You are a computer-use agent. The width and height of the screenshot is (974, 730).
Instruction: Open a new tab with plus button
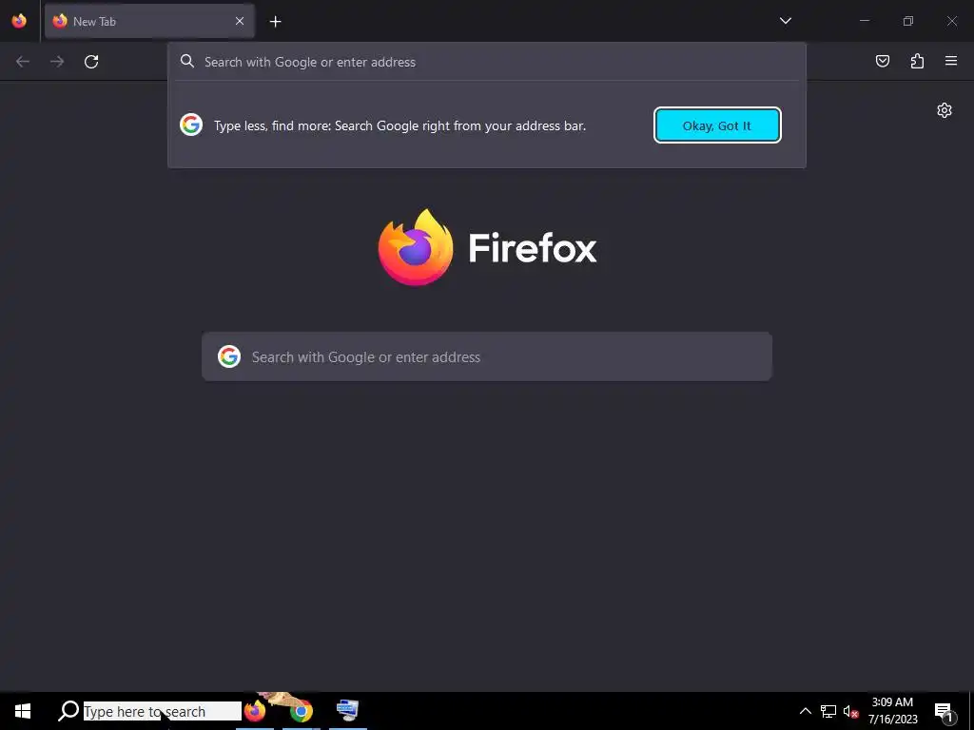coord(275,22)
